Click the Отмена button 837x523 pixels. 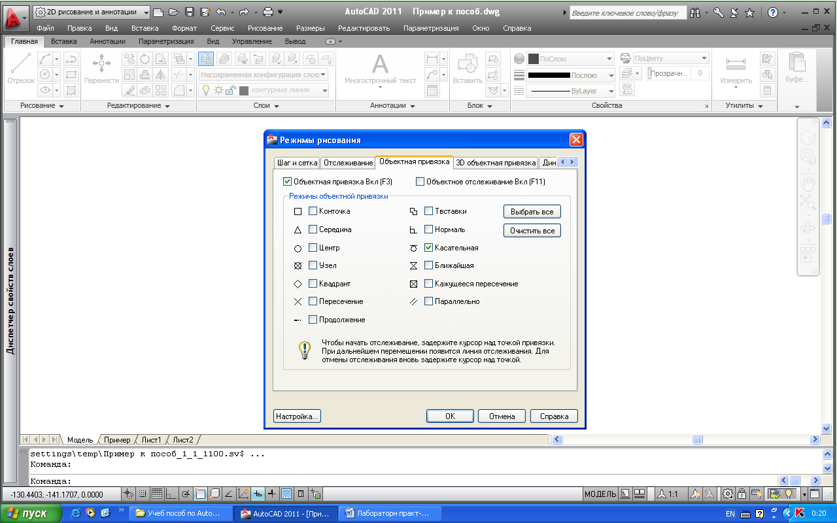502,416
